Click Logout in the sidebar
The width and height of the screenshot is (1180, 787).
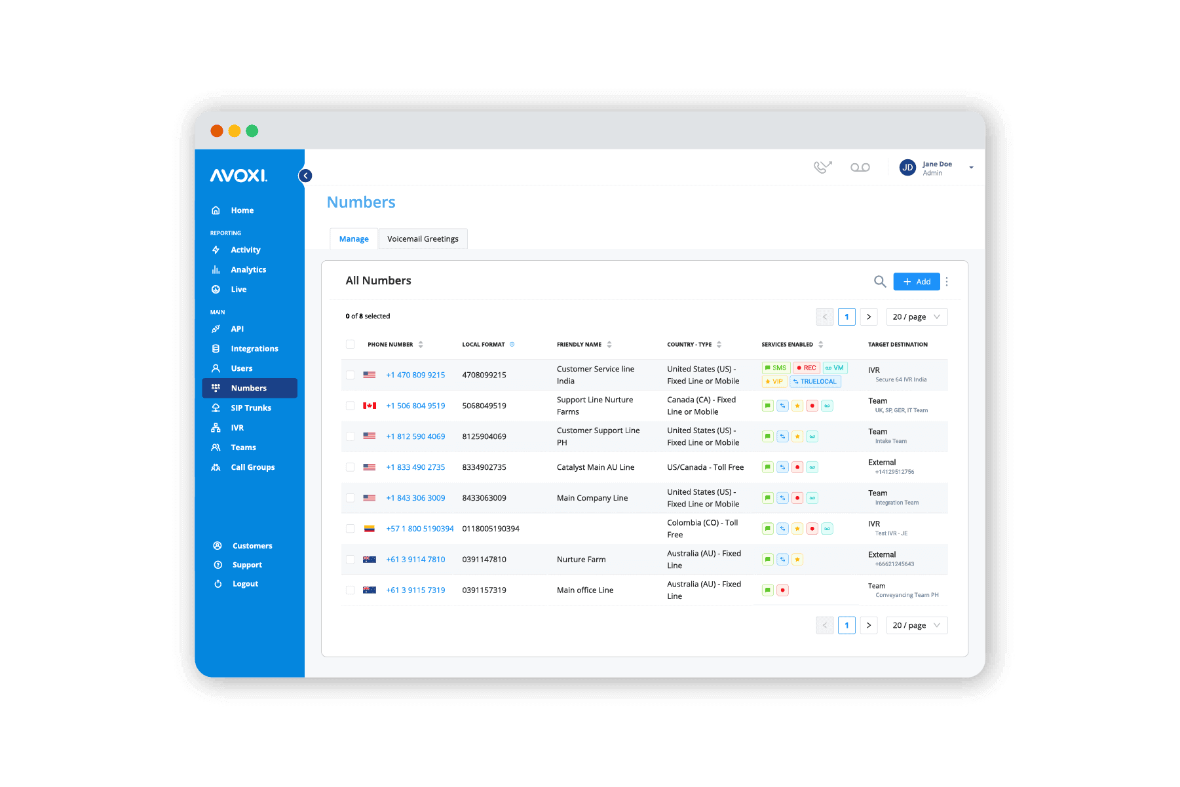pos(245,584)
